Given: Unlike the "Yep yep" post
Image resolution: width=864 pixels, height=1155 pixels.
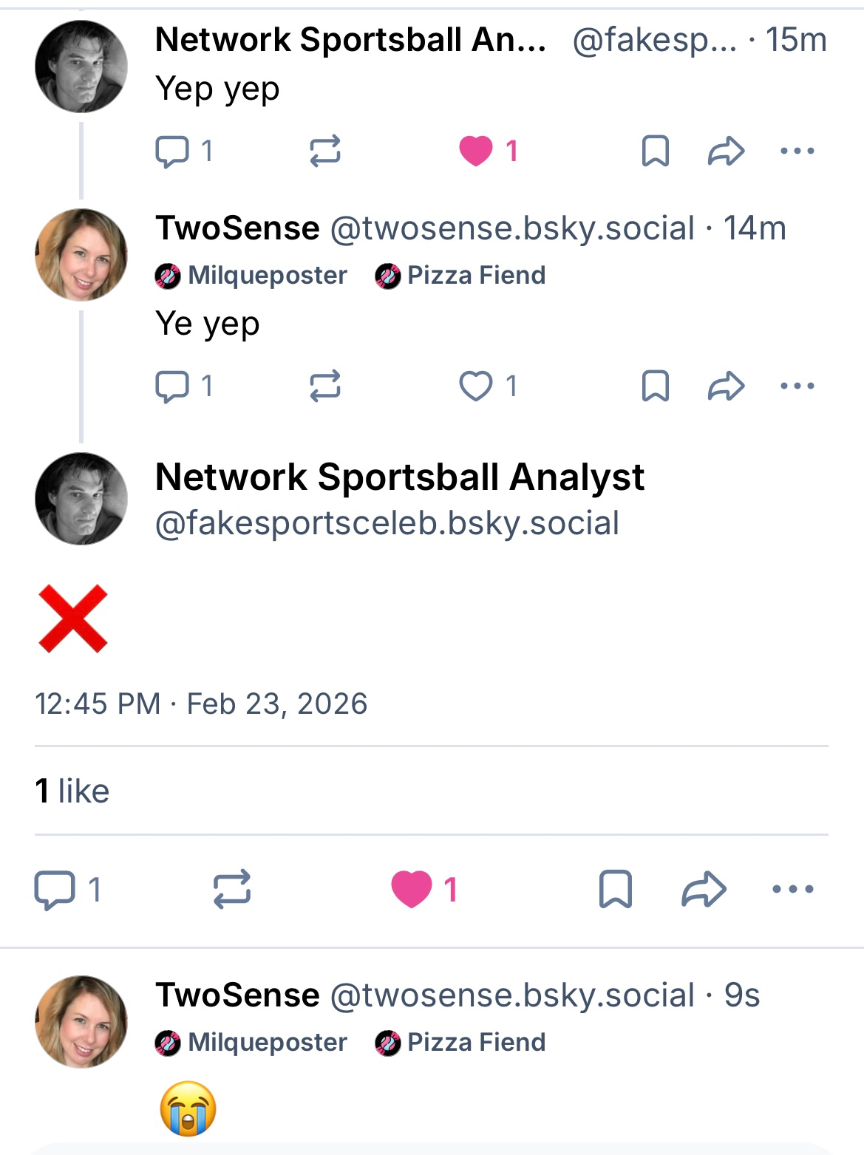Looking at the screenshot, I should [476, 151].
